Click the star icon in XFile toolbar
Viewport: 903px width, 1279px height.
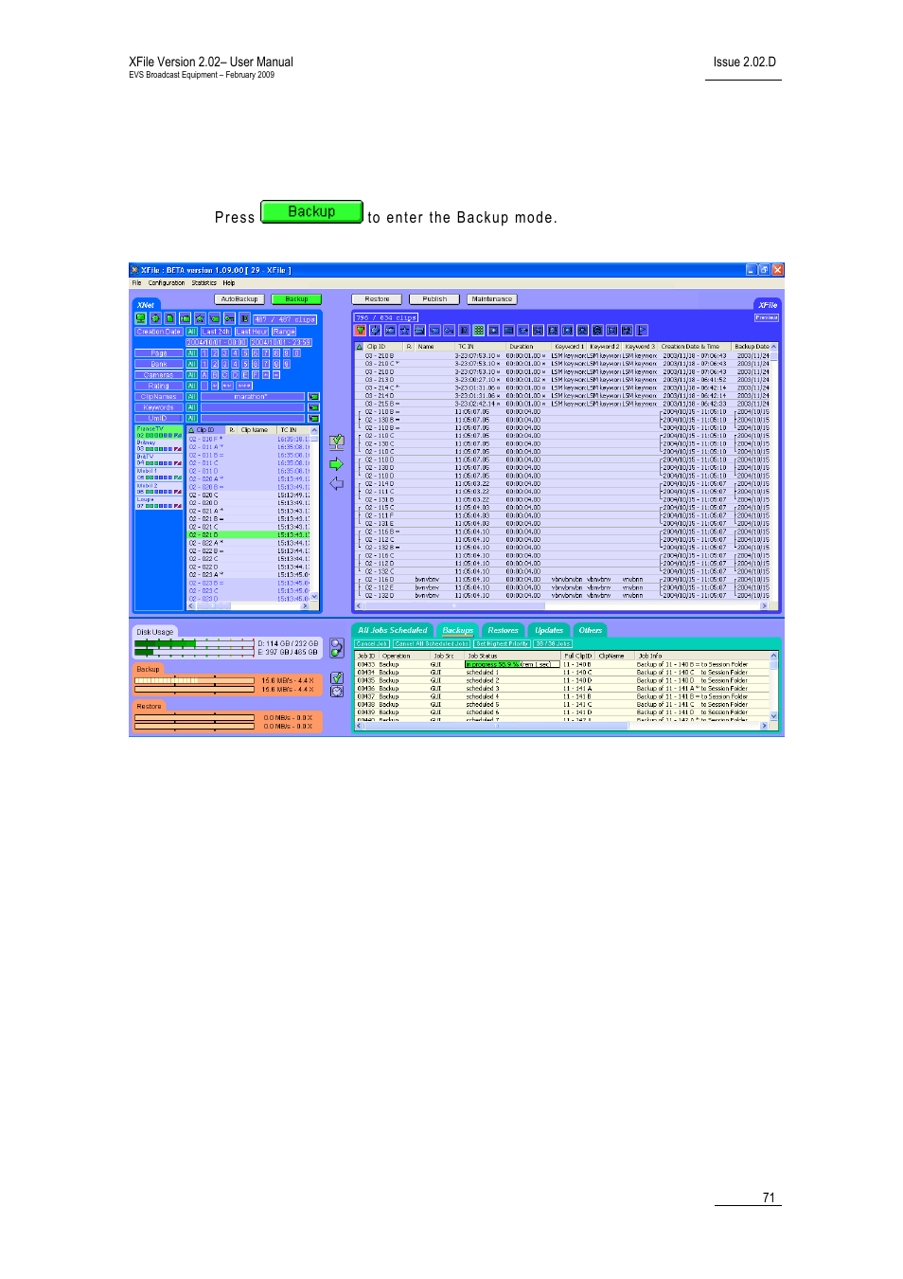point(404,331)
